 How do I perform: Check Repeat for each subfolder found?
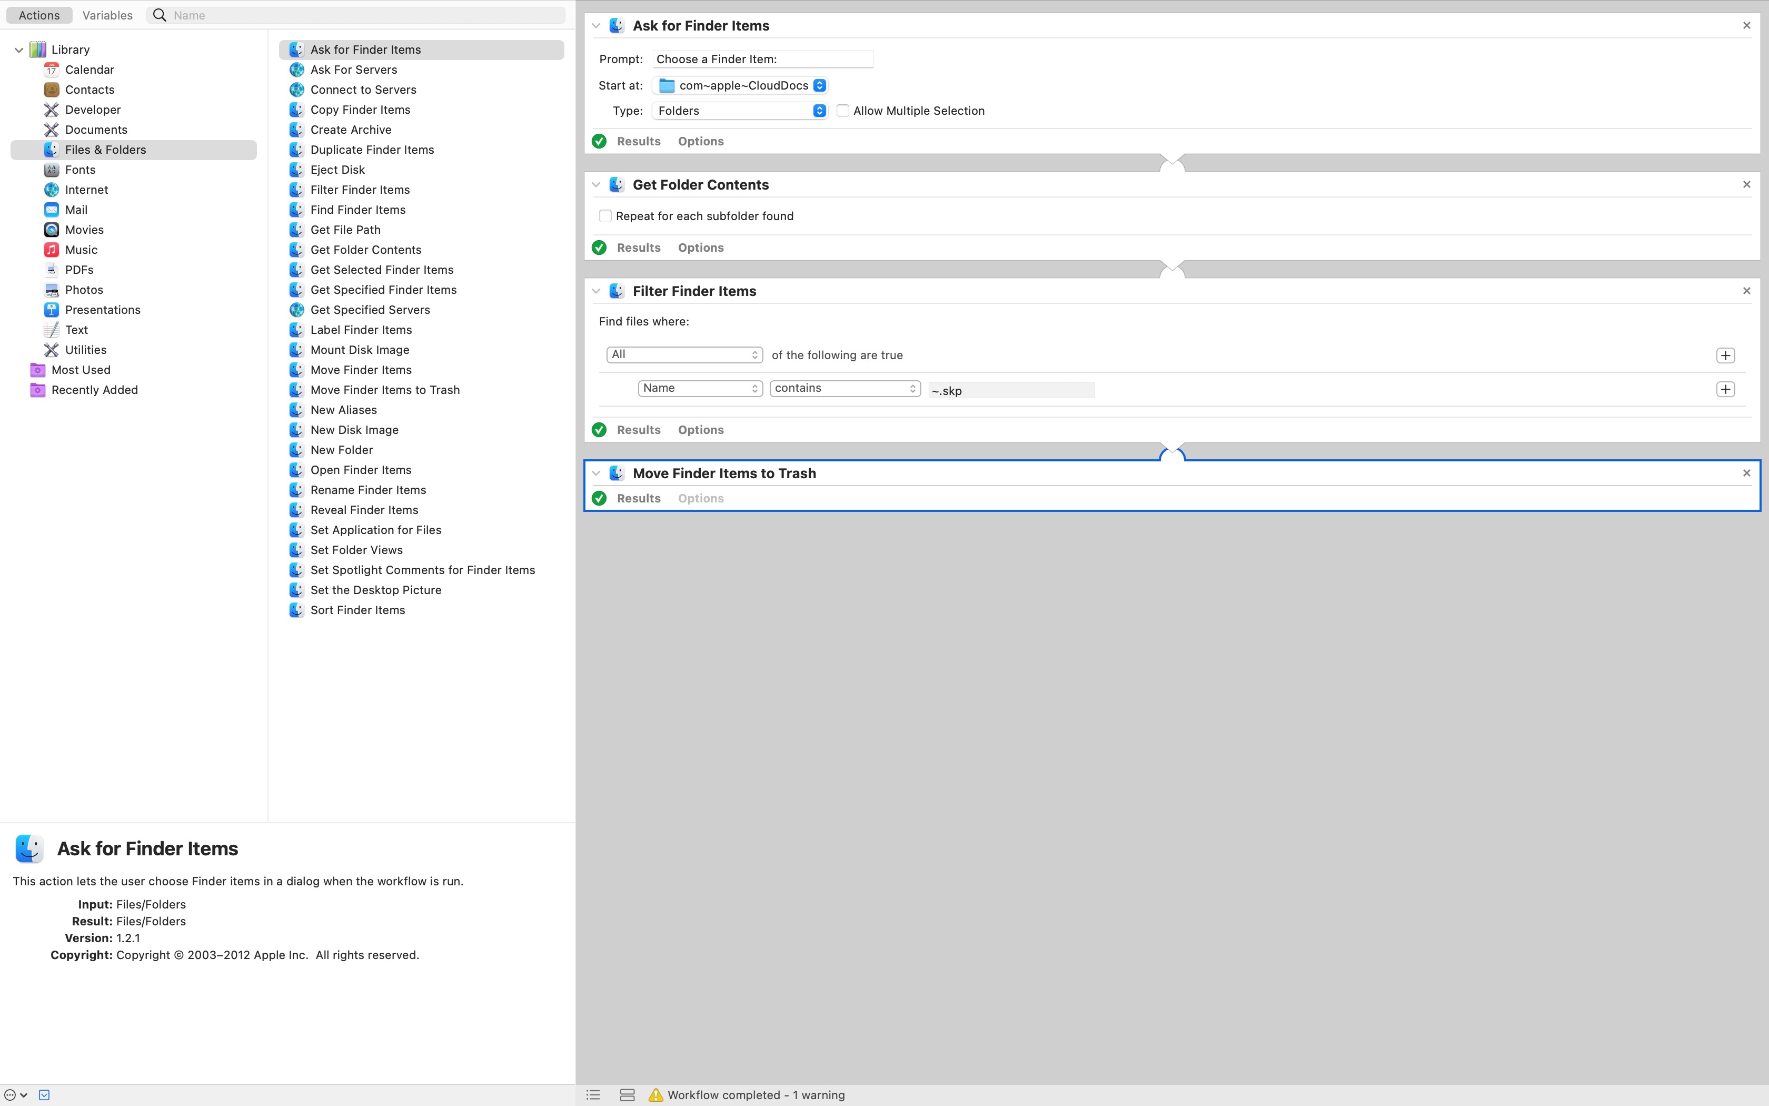point(605,216)
